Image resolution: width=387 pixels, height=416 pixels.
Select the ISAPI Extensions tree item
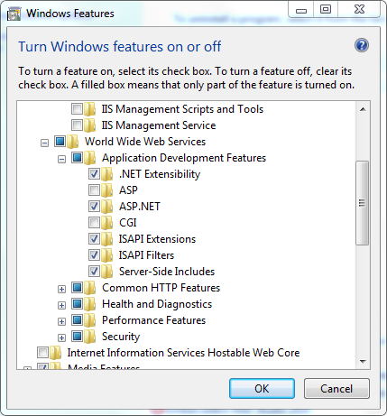(x=157, y=239)
